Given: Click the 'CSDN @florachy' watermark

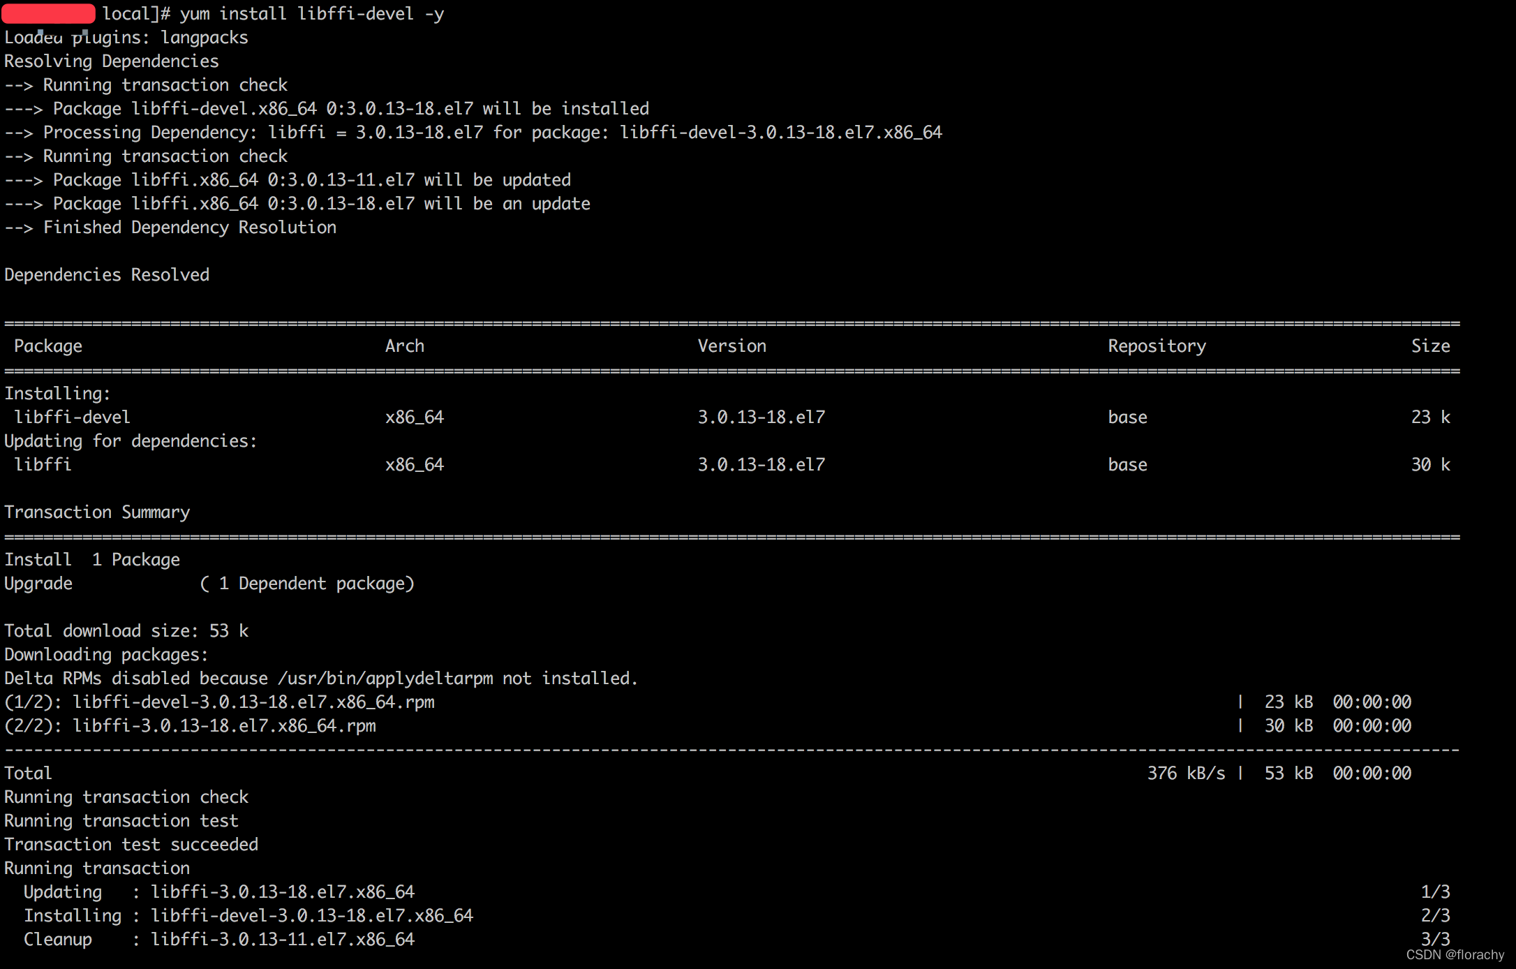Looking at the screenshot, I should (1455, 955).
